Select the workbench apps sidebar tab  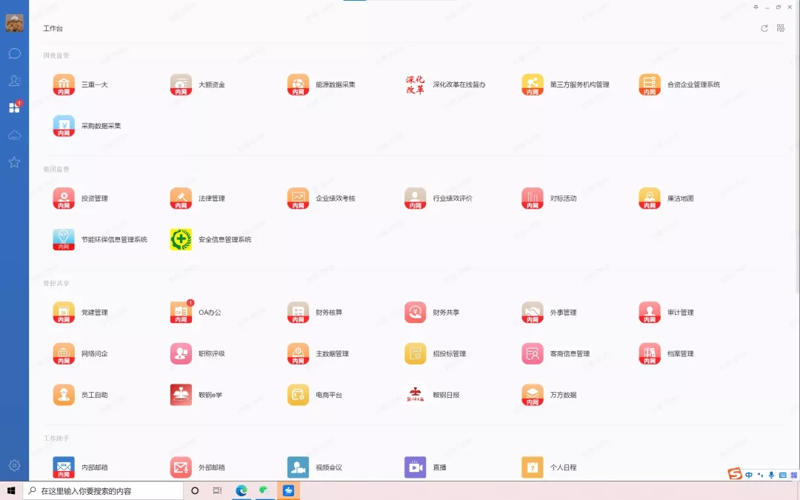coord(14,108)
